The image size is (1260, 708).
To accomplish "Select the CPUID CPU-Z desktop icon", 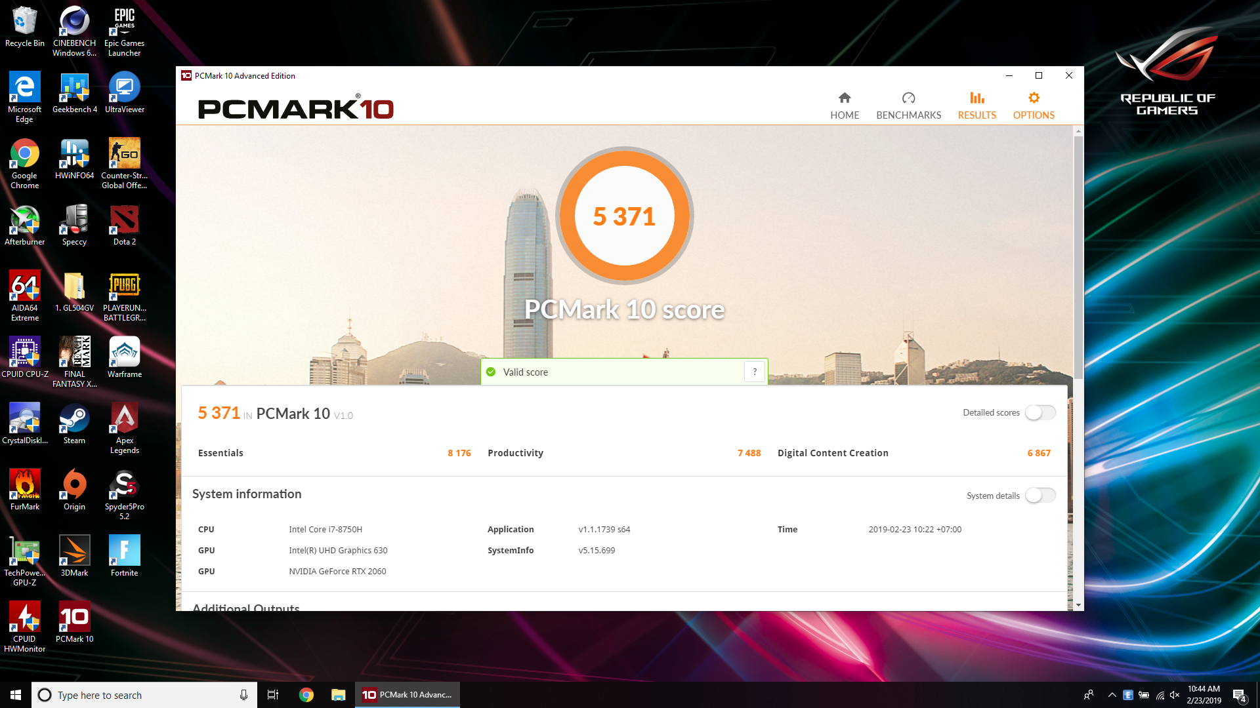I will point(25,357).
